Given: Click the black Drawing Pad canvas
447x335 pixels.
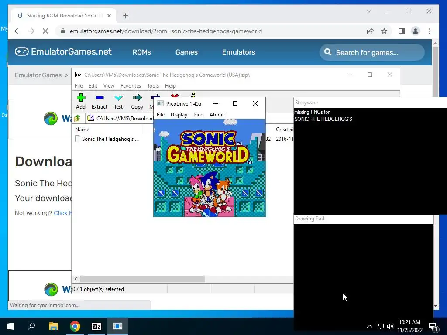Looking at the screenshot, I should 364,276.
